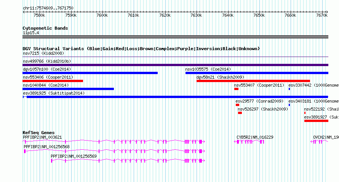Image resolution: width=339 pixels, height=182 pixels.
Task: Click the nsv522192 variant label
Action: [321, 109]
